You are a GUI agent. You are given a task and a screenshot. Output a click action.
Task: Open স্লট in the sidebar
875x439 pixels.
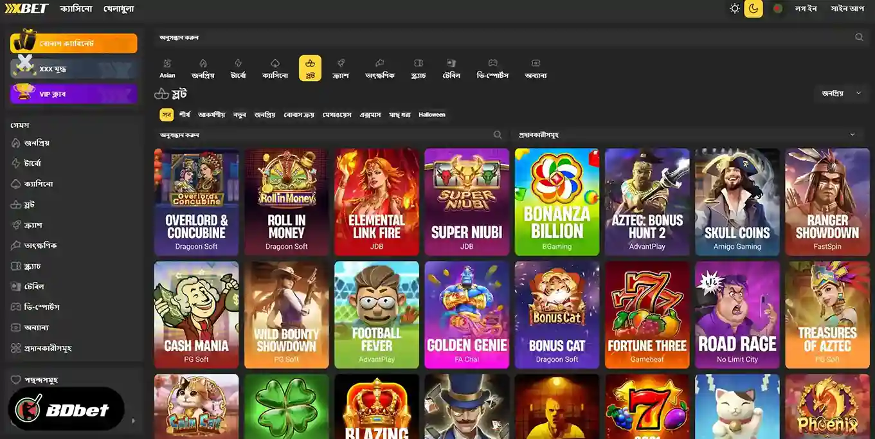[29, 204]
